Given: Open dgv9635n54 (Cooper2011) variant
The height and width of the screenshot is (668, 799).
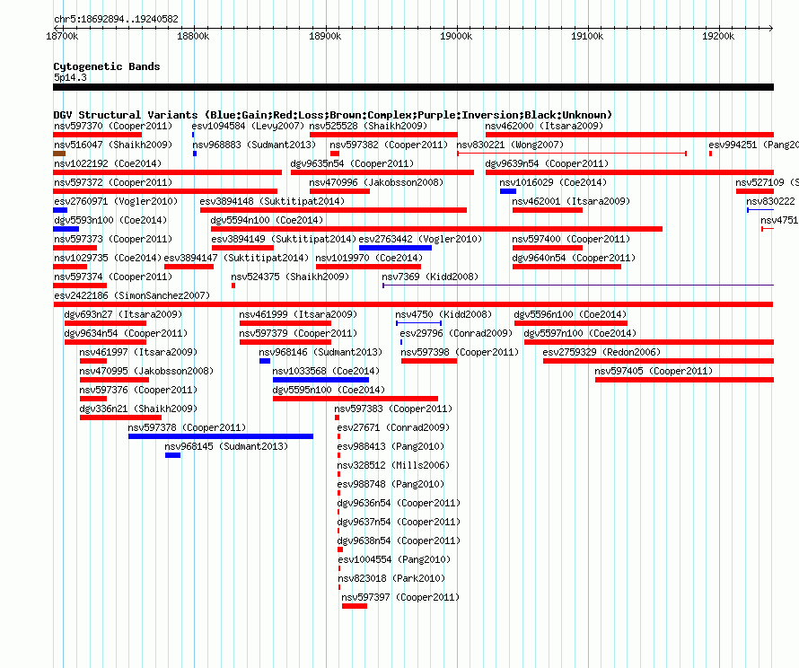Looking at the screenshot, I should click(352, 163).
